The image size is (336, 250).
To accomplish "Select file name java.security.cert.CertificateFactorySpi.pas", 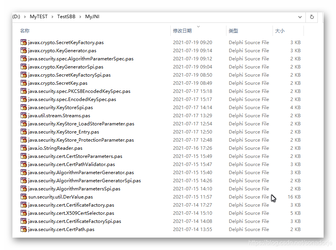I will pos(74,221).
